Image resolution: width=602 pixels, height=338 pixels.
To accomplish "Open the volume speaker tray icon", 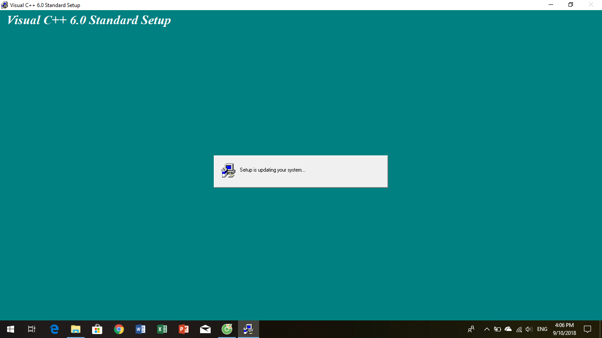I will pyautogui.click(x=529, y=329).
